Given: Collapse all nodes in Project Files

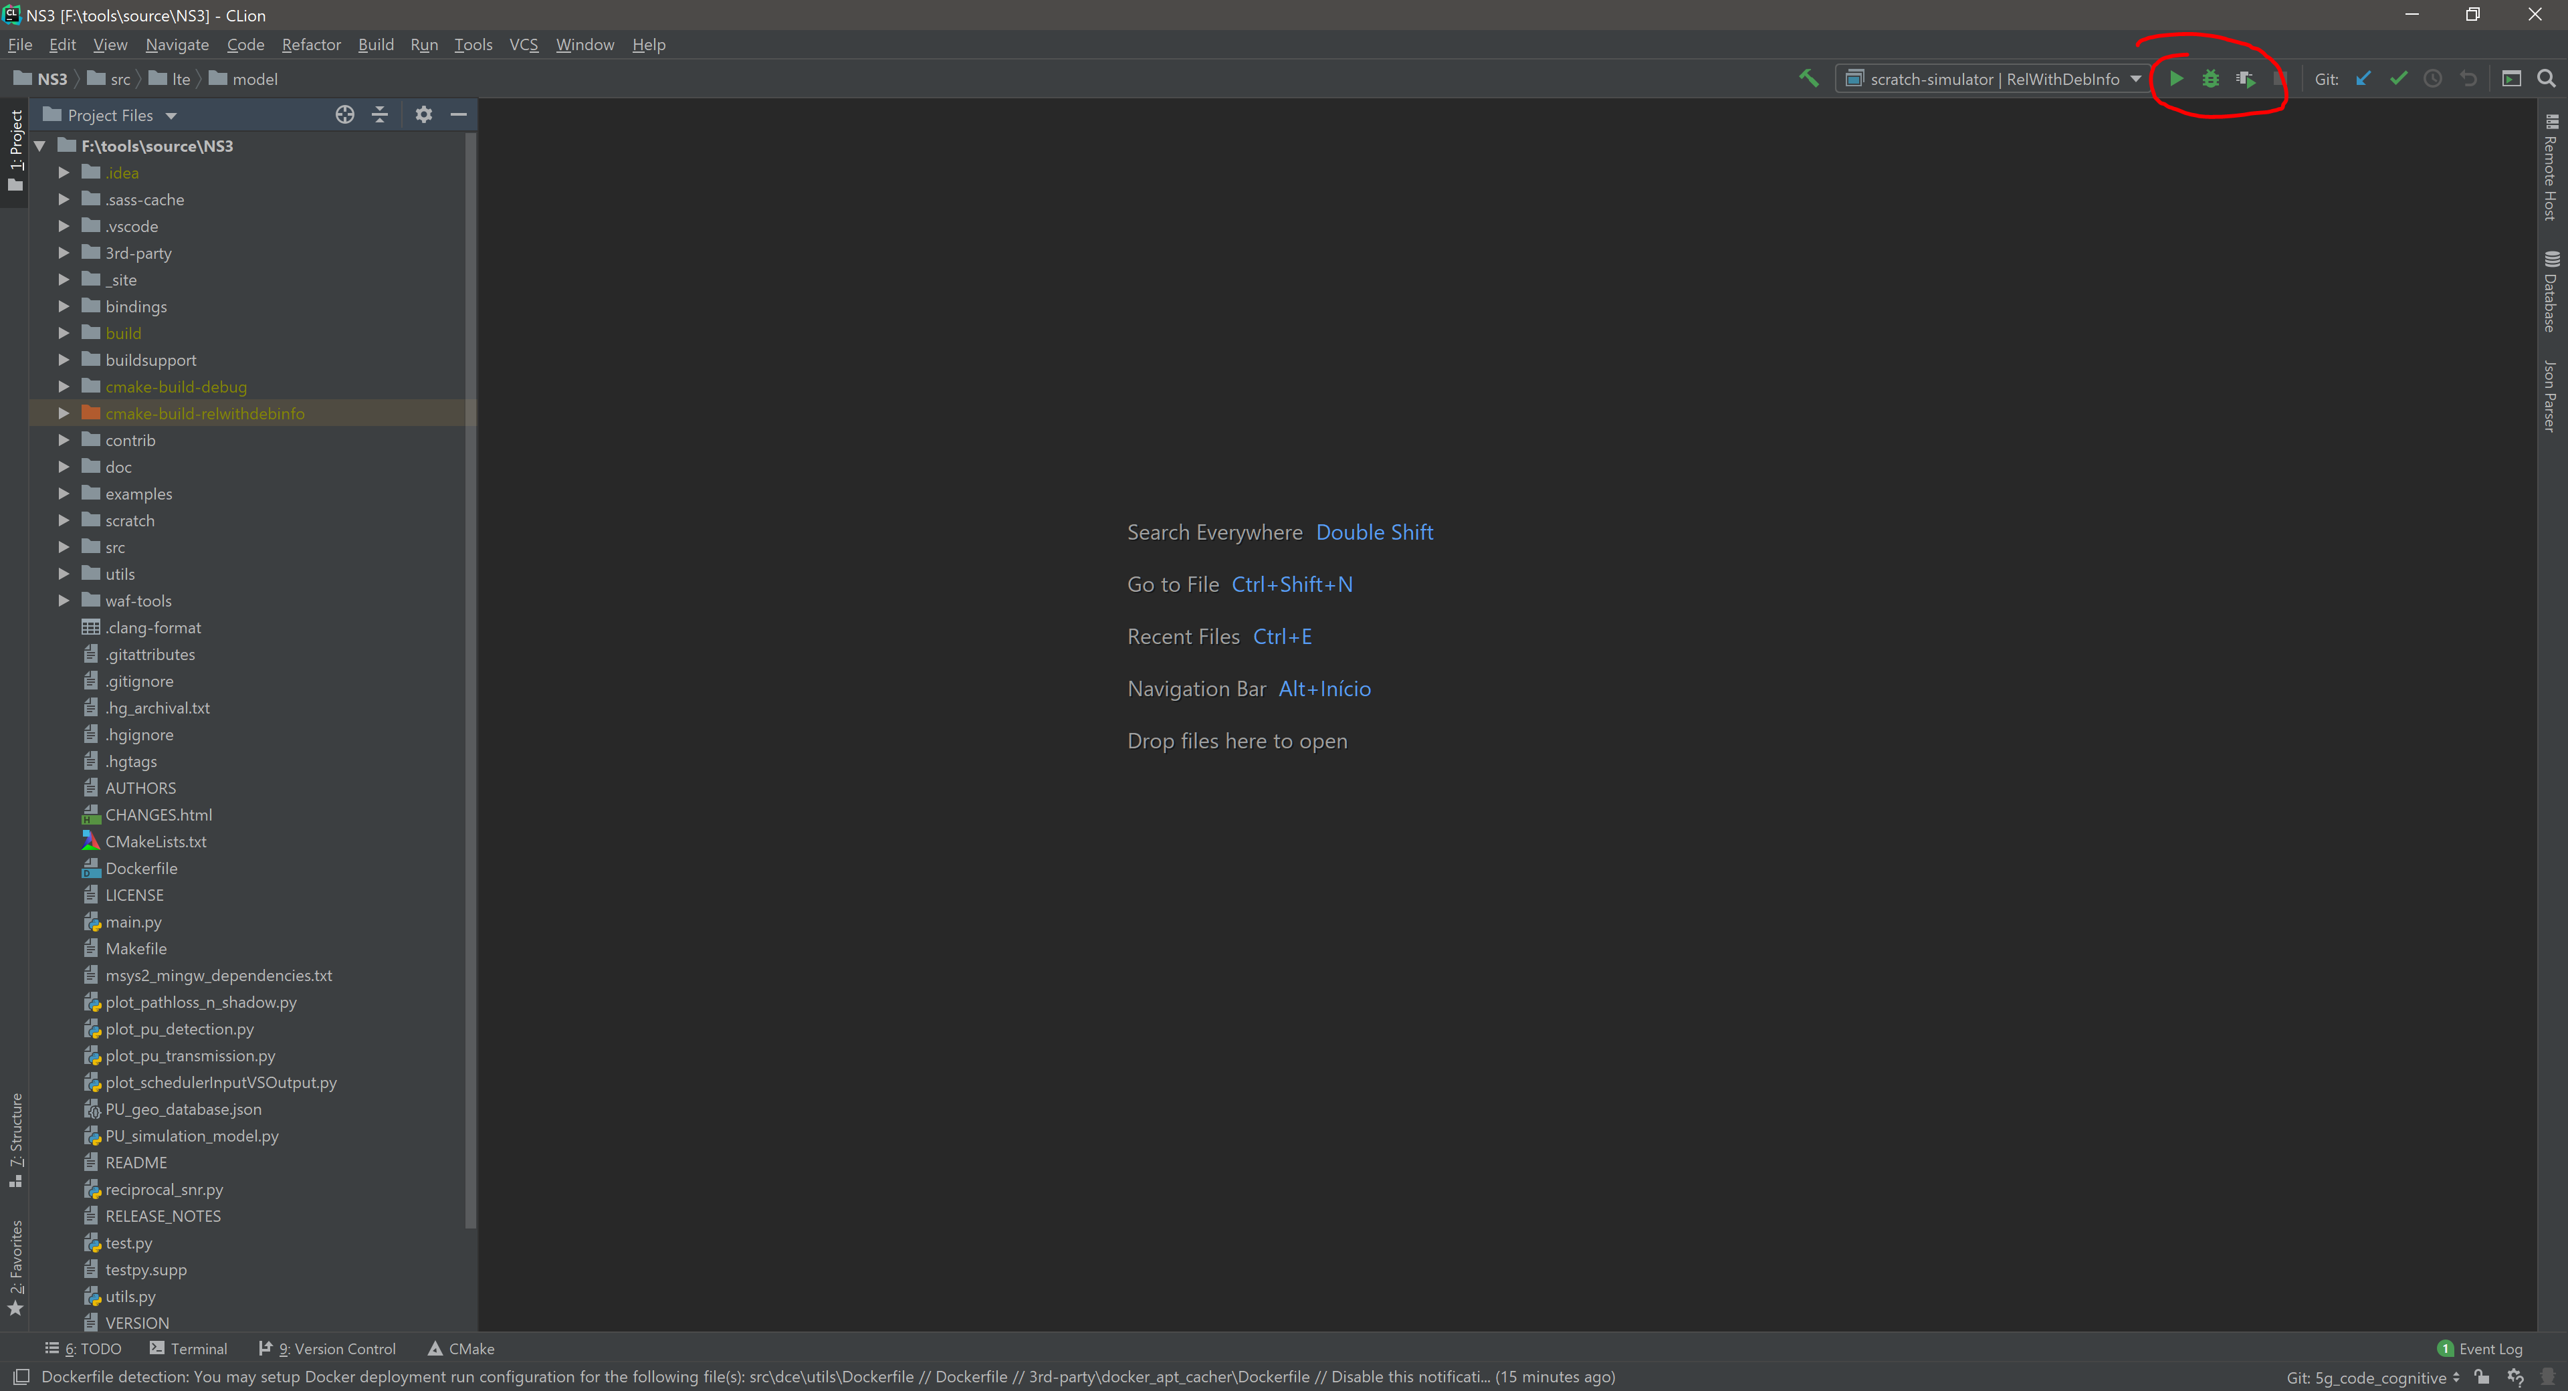Looking at the screenshot, I should coord(380,114).
